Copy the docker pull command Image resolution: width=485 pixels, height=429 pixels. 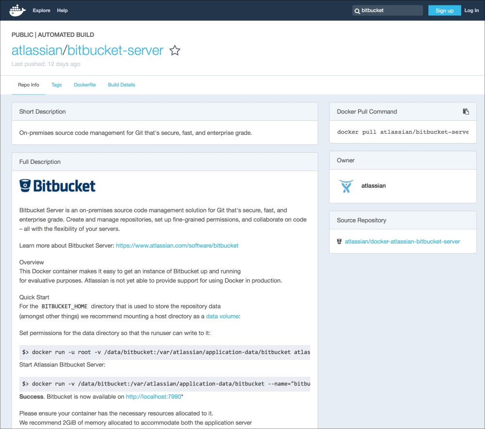click(x=466, y=111)
